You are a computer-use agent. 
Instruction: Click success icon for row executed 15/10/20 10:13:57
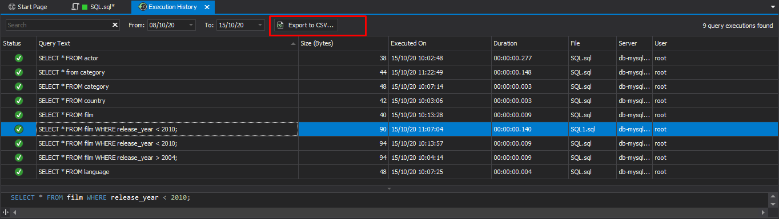18,143
